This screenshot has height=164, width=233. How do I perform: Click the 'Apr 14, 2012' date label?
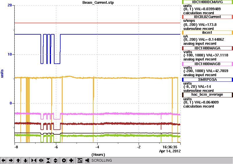[x=170, y=151]
